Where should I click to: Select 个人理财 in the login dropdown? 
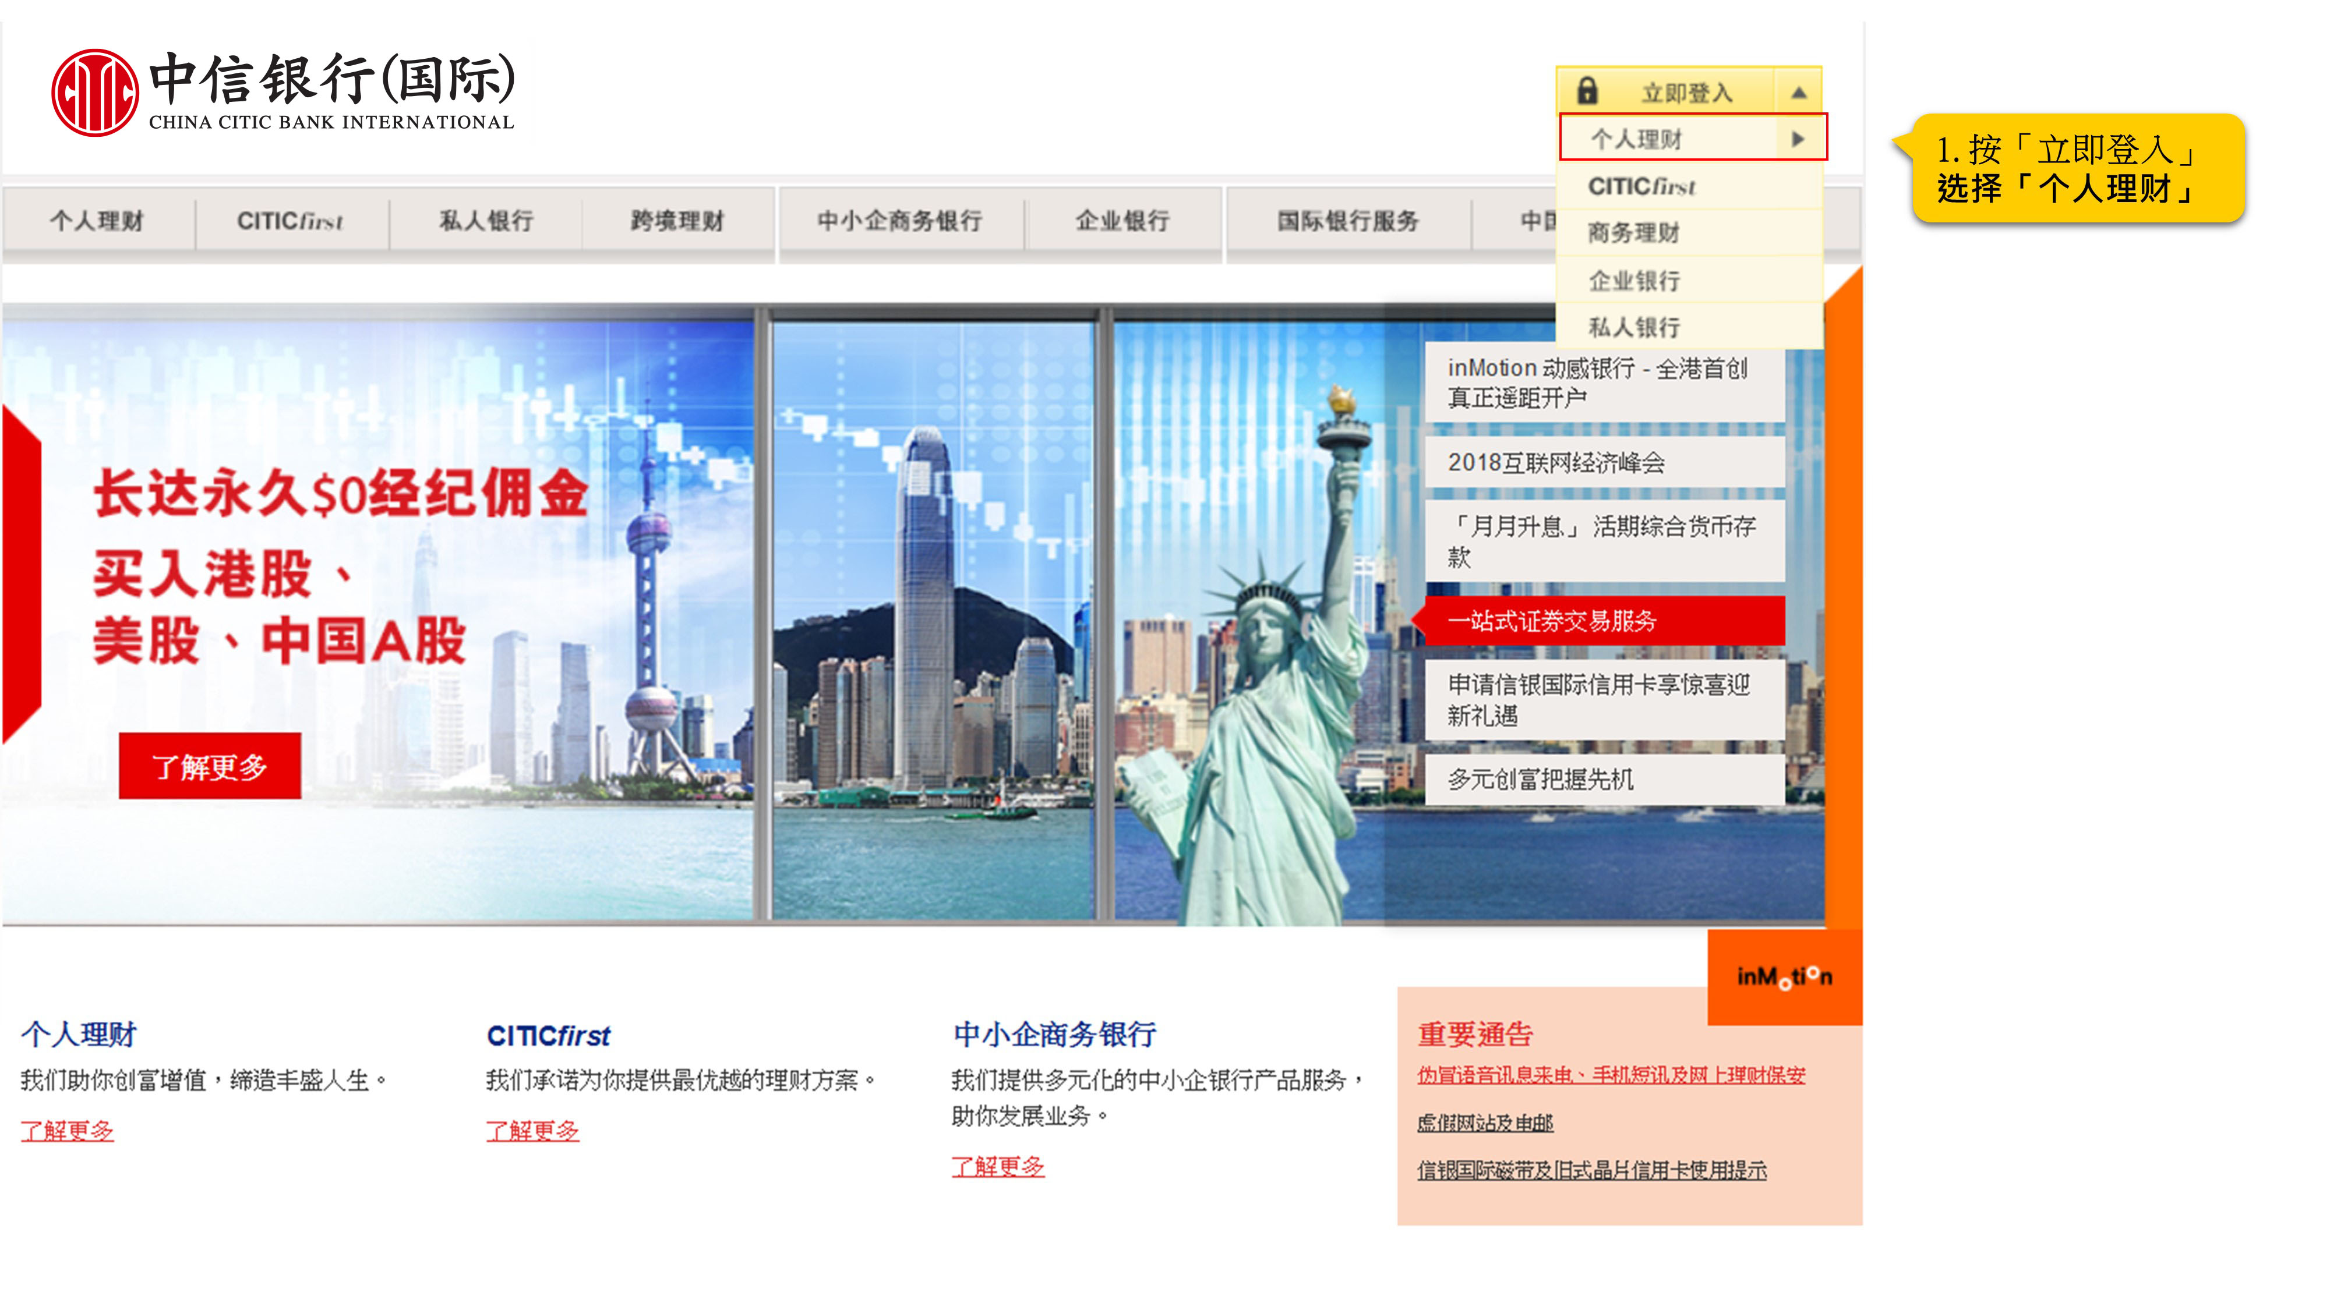tap(1692, 139)
